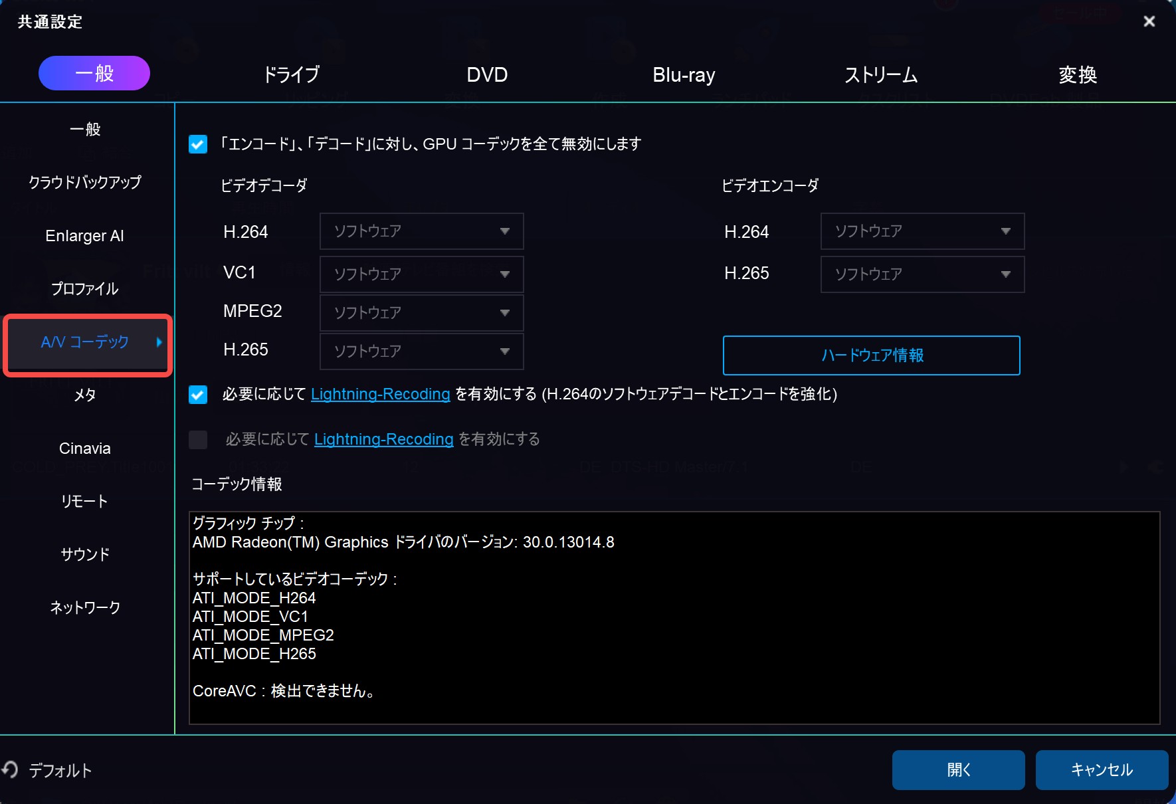
Task: Click the disabled Lightning-Recoding checkbox
Action: (x=198, y=440)
